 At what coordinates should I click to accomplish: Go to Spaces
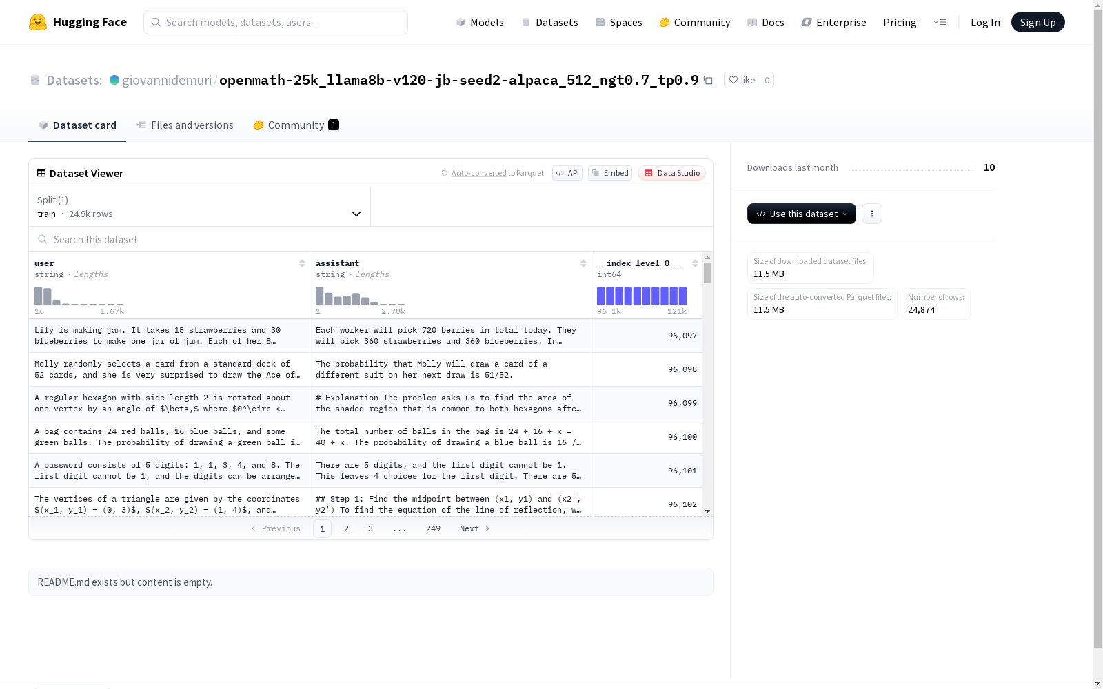tap(618, 22)
